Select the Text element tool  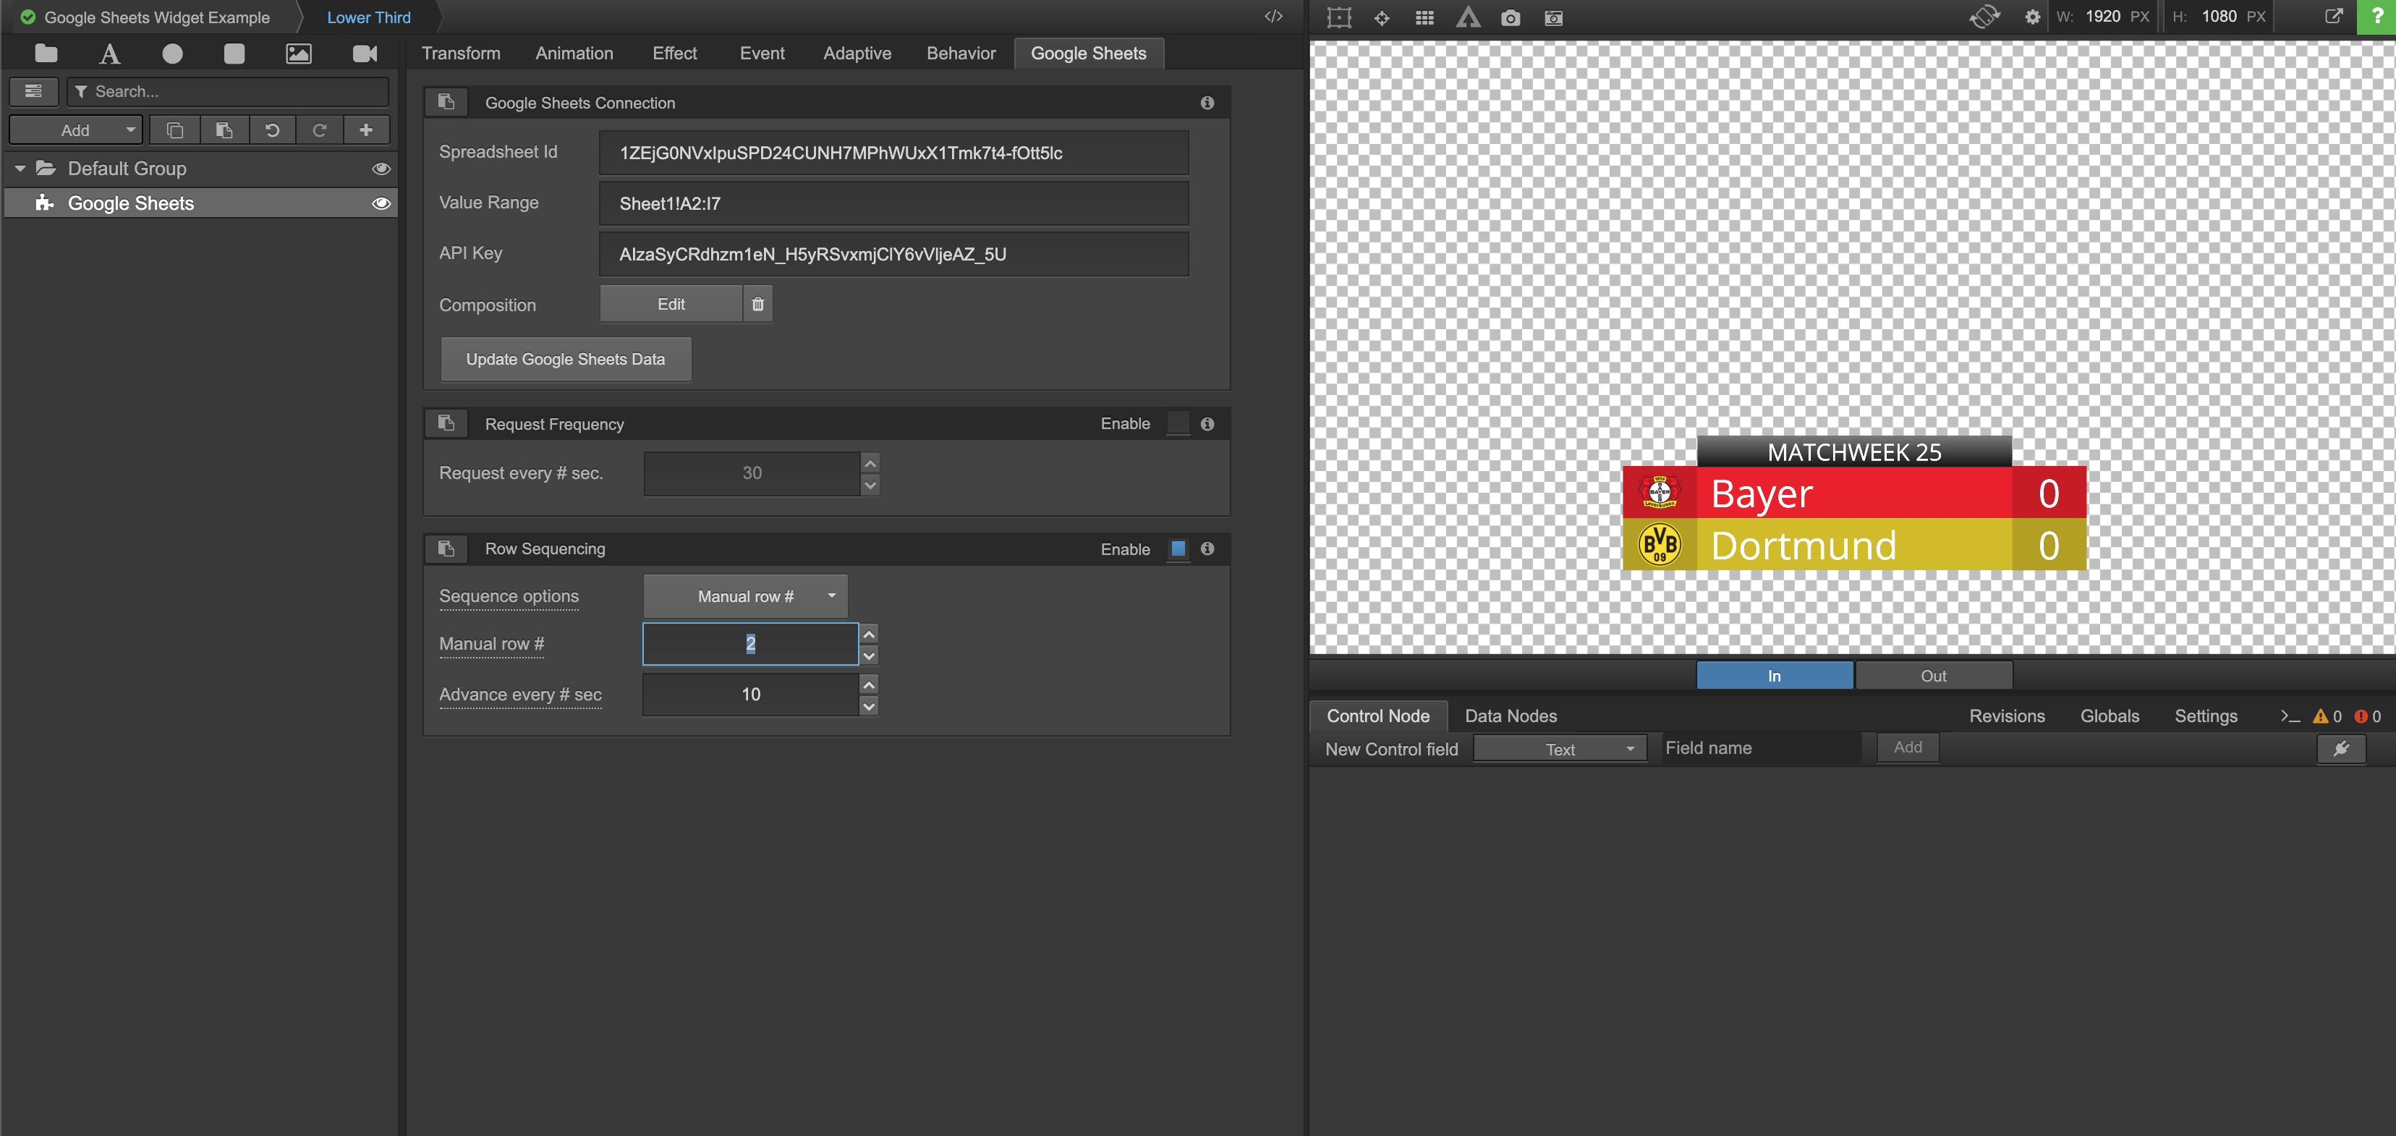110,53
